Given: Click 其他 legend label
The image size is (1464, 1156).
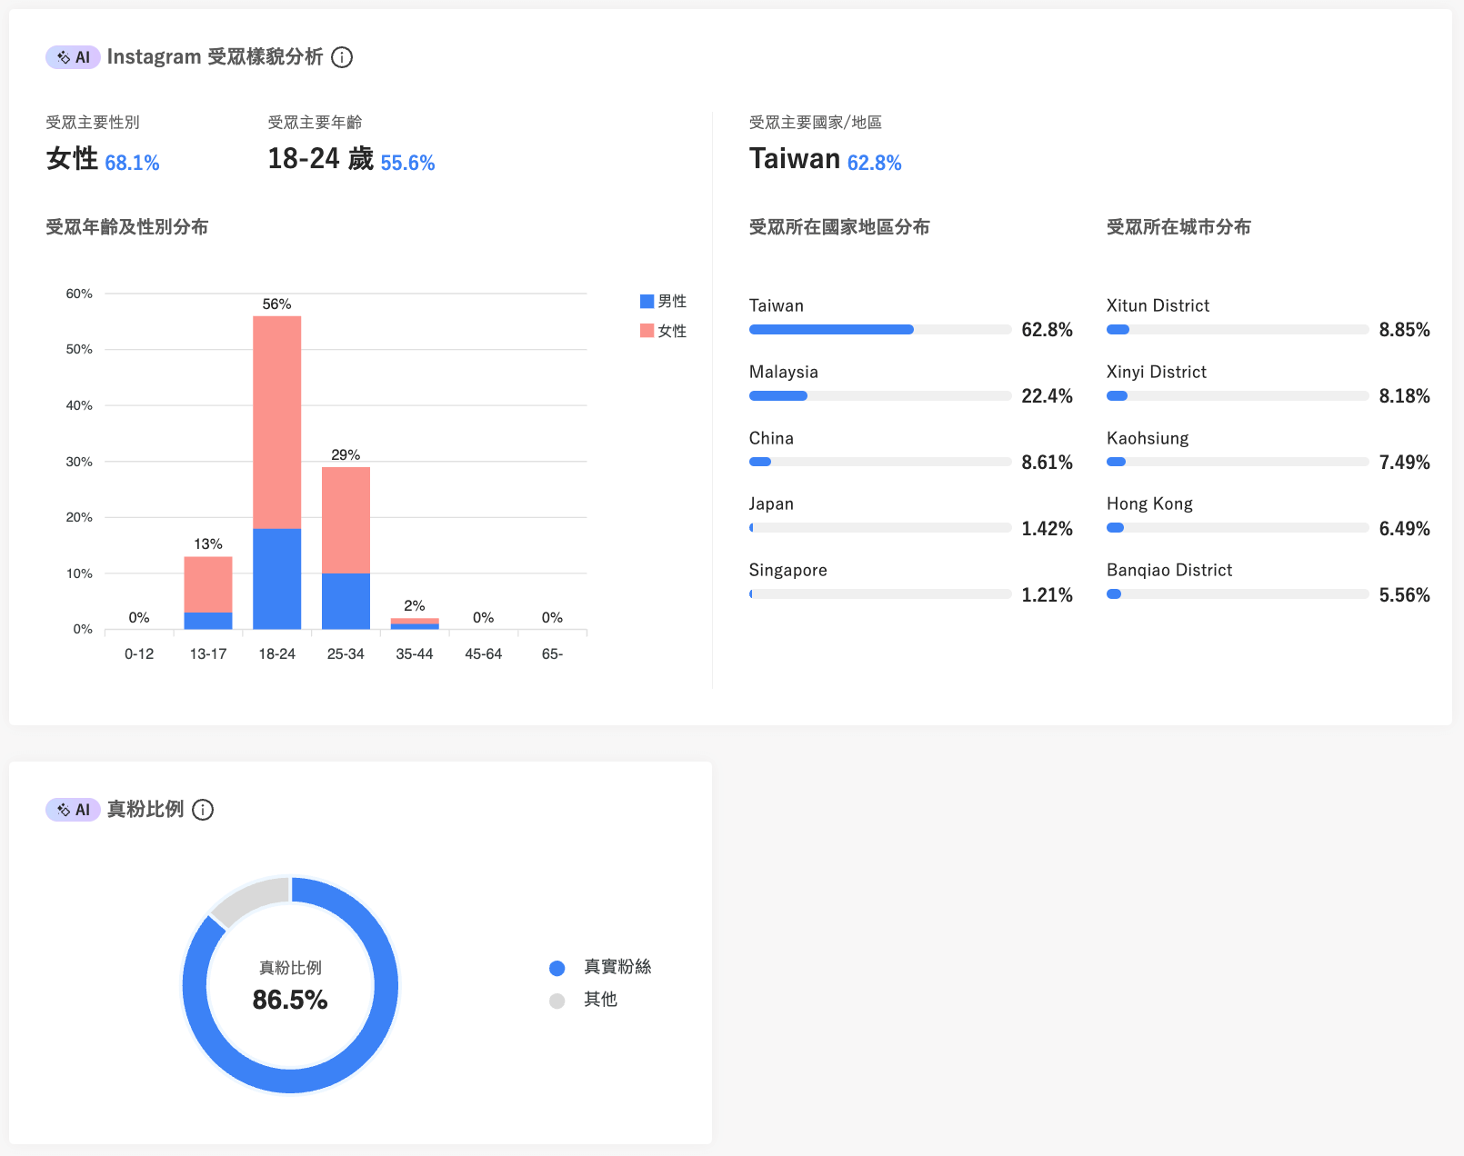Looking at the screenshot, I should 600,1000.
